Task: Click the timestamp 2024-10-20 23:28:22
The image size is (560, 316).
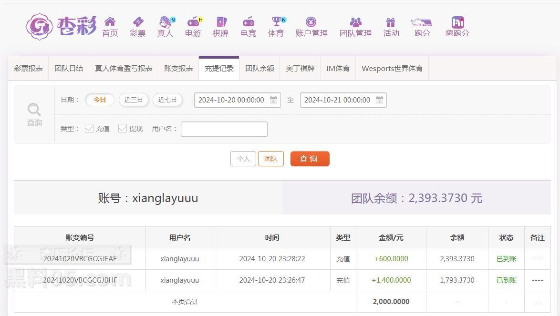Action: pyautogui.click(x=272, y=259)
